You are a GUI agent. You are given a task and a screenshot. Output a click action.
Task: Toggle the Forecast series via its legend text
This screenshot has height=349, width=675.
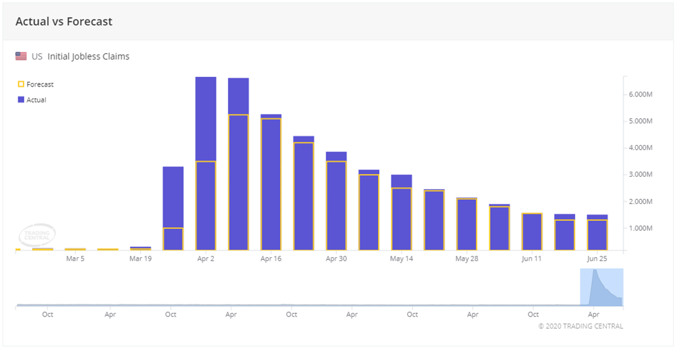coord(40,84)
